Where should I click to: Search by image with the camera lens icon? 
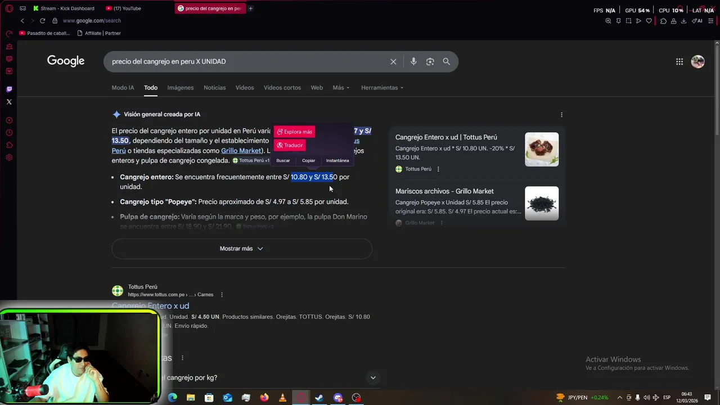click(430, 61)
